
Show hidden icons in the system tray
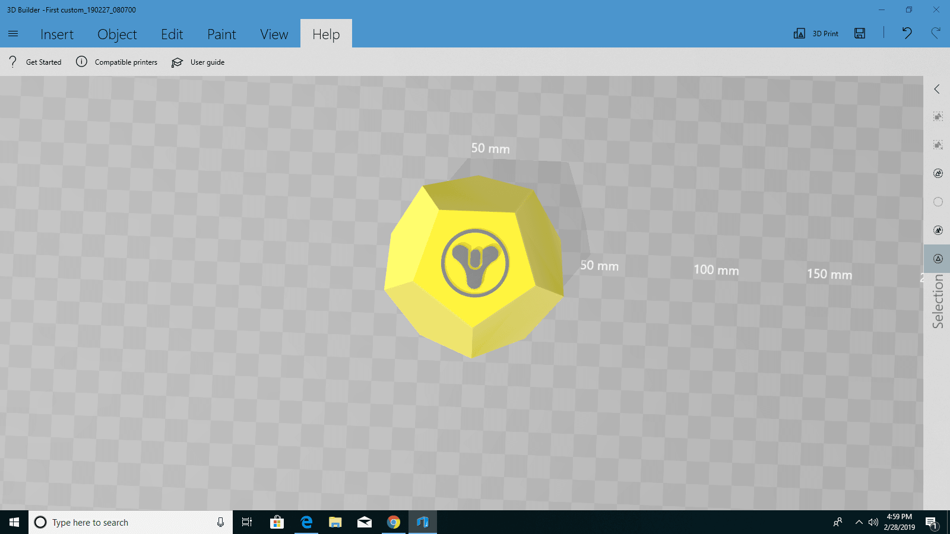tap(859, 522)
